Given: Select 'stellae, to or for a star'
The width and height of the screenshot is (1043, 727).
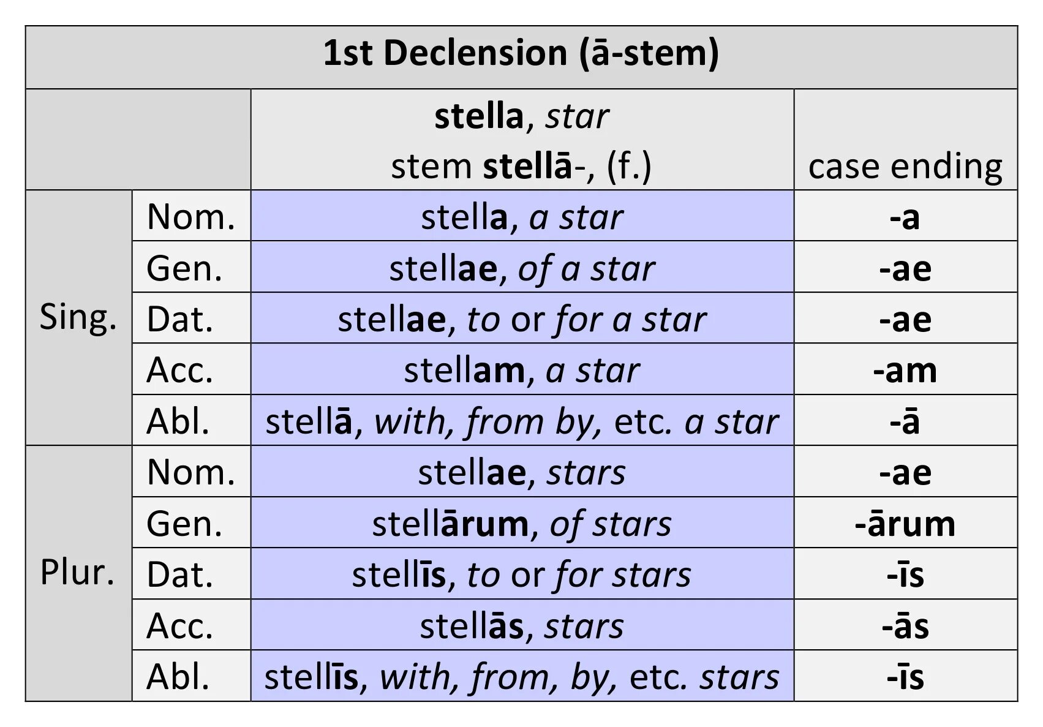Looking at the screenshot, I should tap(522, 319).
